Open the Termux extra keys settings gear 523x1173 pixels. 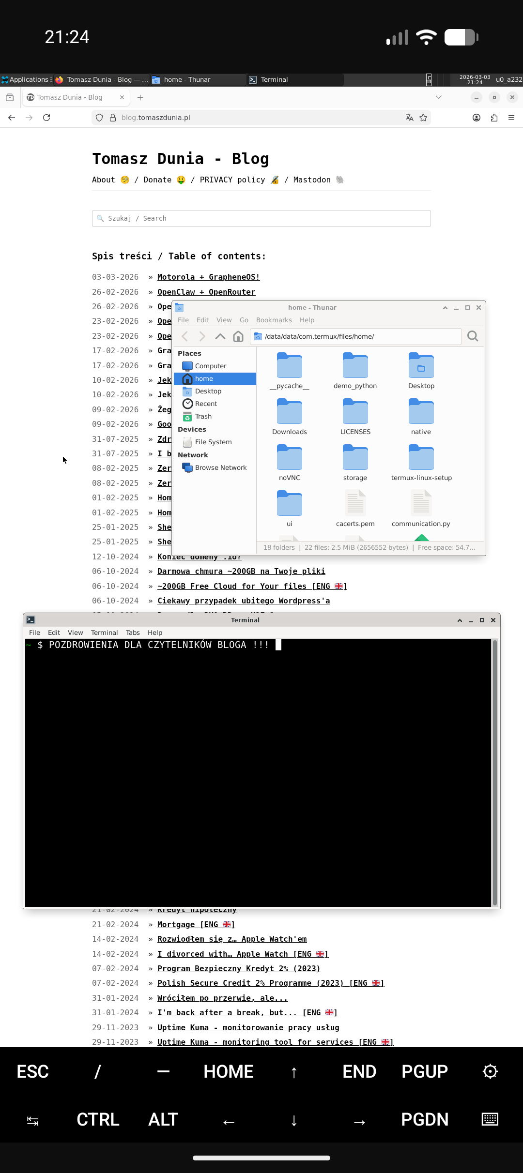(x=490, y=1071)
